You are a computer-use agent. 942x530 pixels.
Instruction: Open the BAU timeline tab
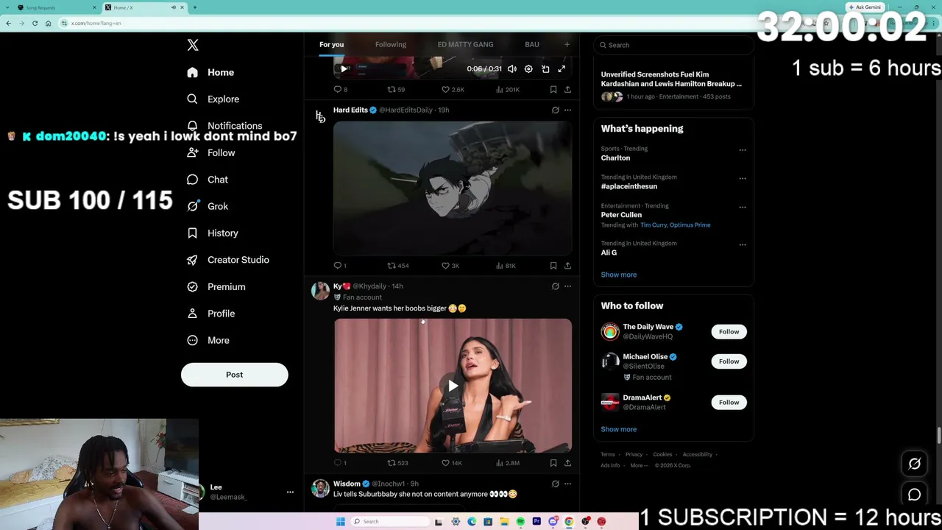click(532, 45)
